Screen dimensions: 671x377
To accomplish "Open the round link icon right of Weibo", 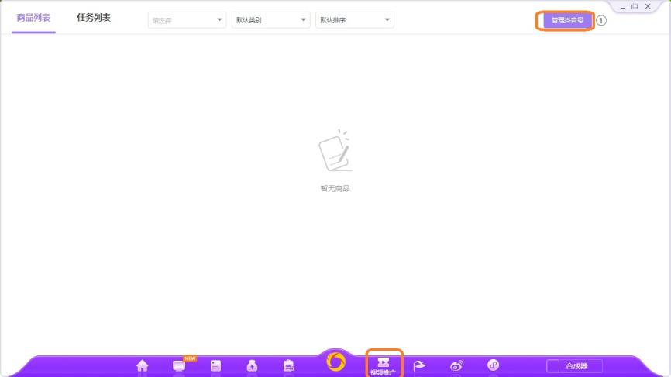I will pyautogui.click(x=493, y=365).
